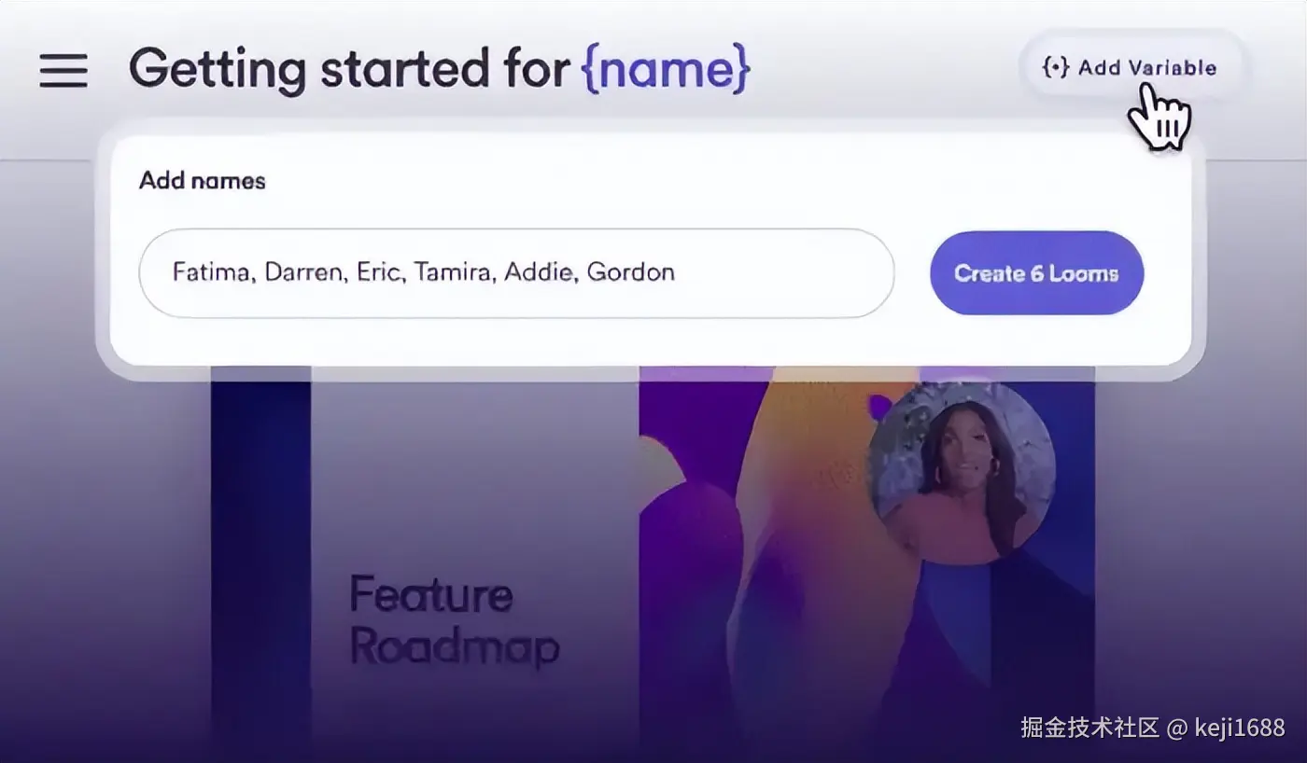Focus the names input field
1307x763 pixels.
click(x=516, y=273)
